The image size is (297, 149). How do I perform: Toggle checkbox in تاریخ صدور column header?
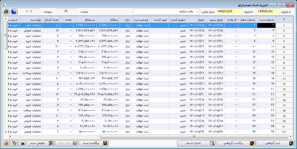coord(209,19)
